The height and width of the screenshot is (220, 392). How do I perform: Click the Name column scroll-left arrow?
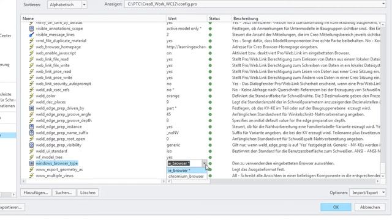point(23,182)
